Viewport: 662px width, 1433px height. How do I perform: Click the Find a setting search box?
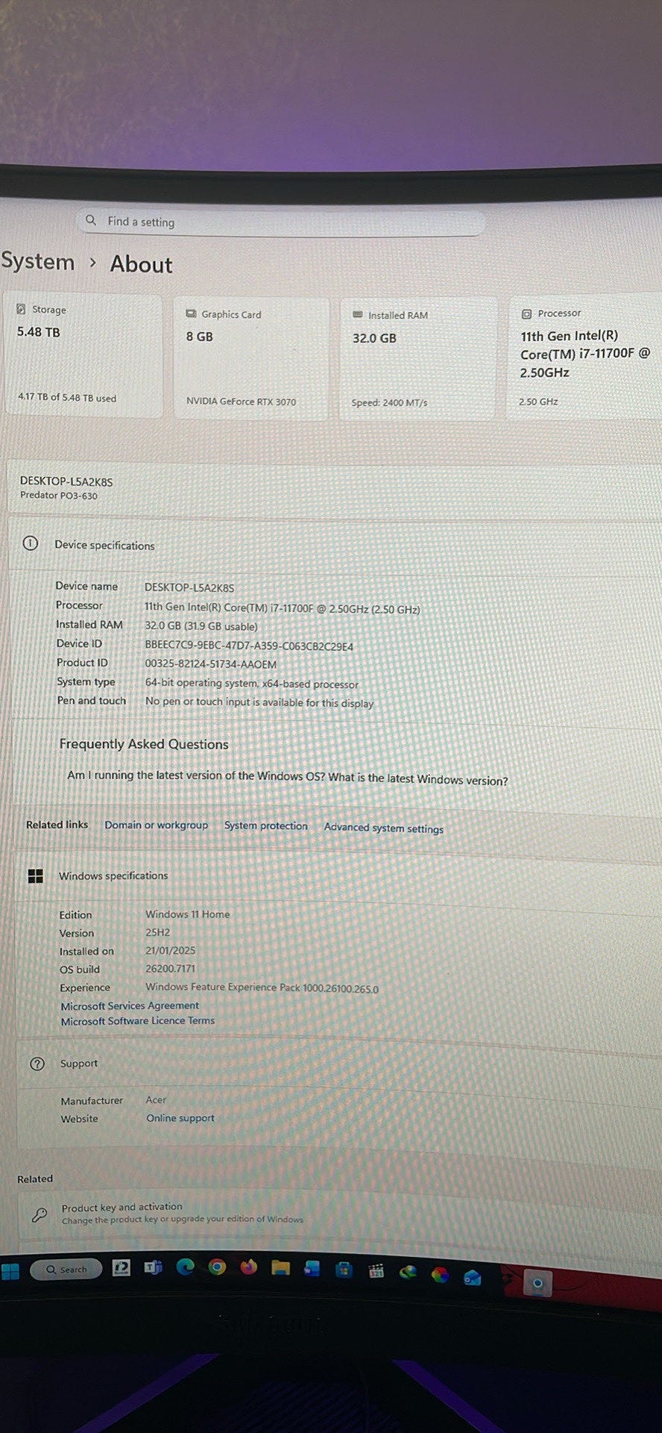280,222
